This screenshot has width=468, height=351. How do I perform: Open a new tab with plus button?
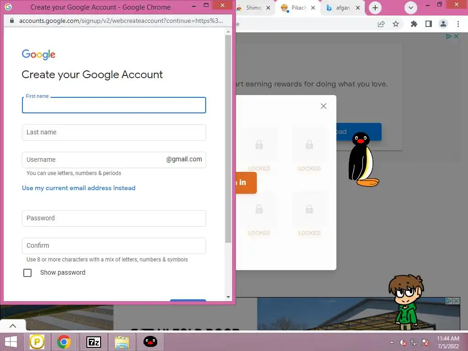click(x=375, y=8)
